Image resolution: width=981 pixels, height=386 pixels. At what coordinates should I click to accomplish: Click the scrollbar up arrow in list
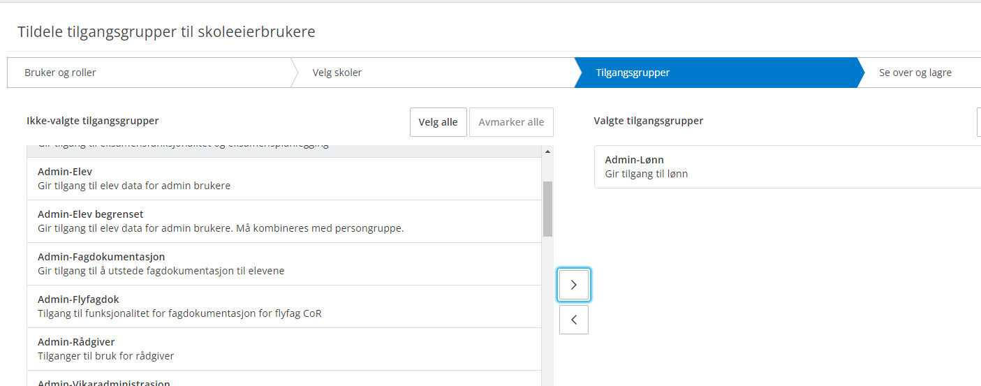click(x=547, y=151)
